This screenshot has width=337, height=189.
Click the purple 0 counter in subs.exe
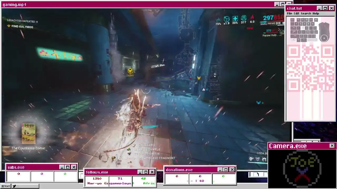point(42,174)
